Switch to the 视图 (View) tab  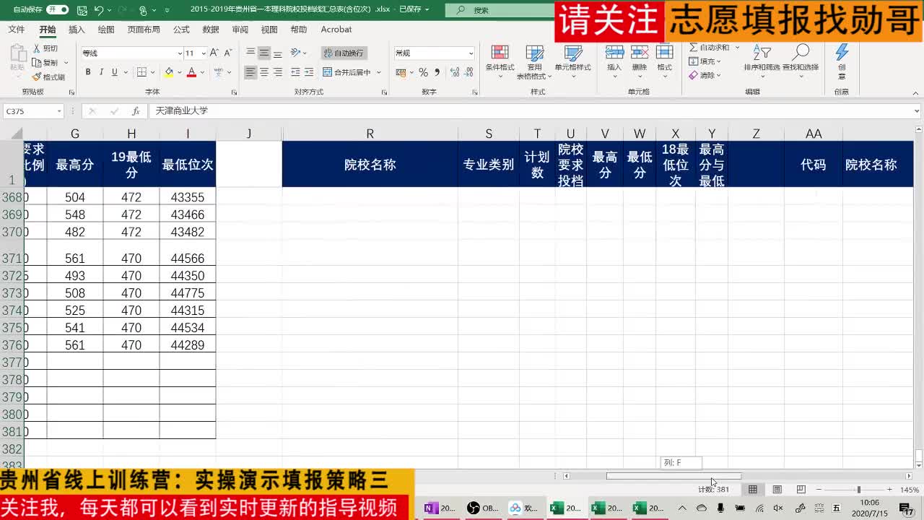point(269,30)
